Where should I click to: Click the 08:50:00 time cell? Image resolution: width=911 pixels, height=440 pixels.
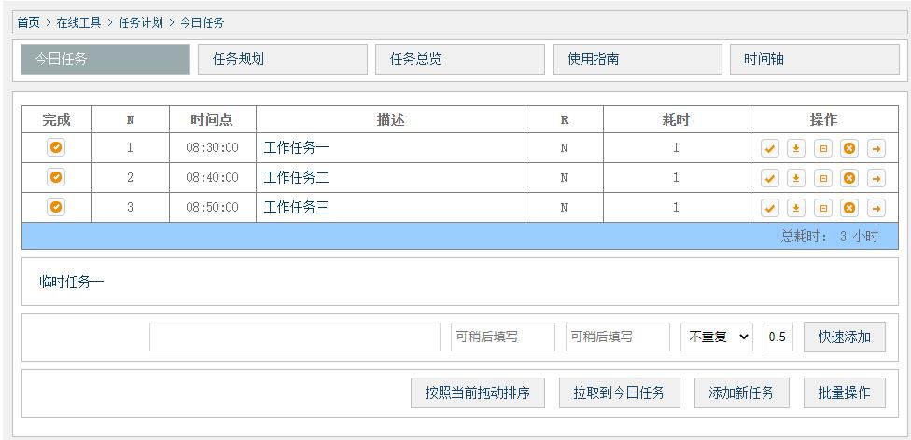[213, 207]
